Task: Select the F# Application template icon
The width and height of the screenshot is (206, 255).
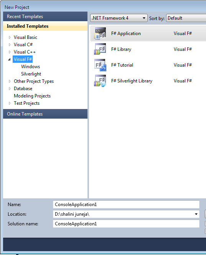Action: point(100,34)
